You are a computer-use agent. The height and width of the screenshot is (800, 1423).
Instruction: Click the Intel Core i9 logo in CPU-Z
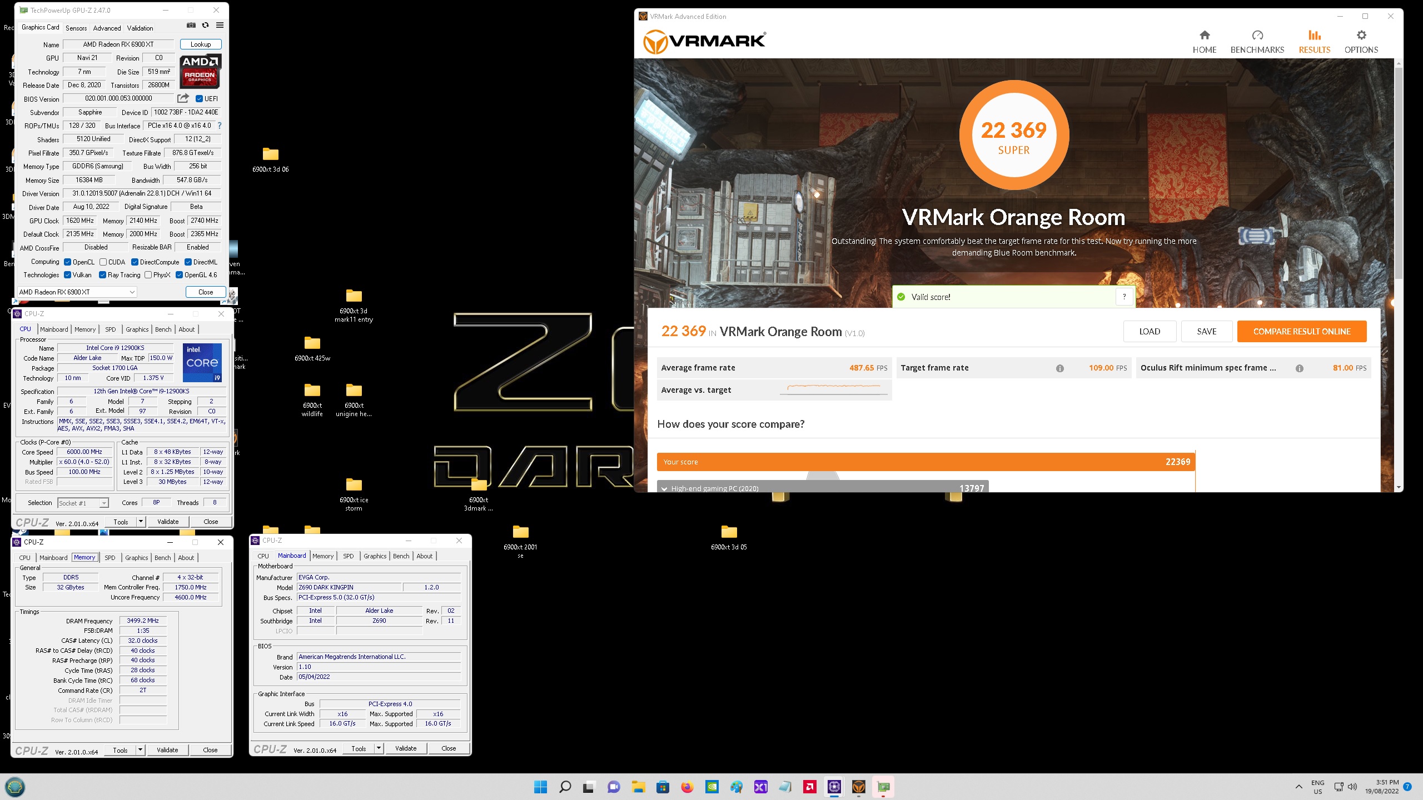202,363
